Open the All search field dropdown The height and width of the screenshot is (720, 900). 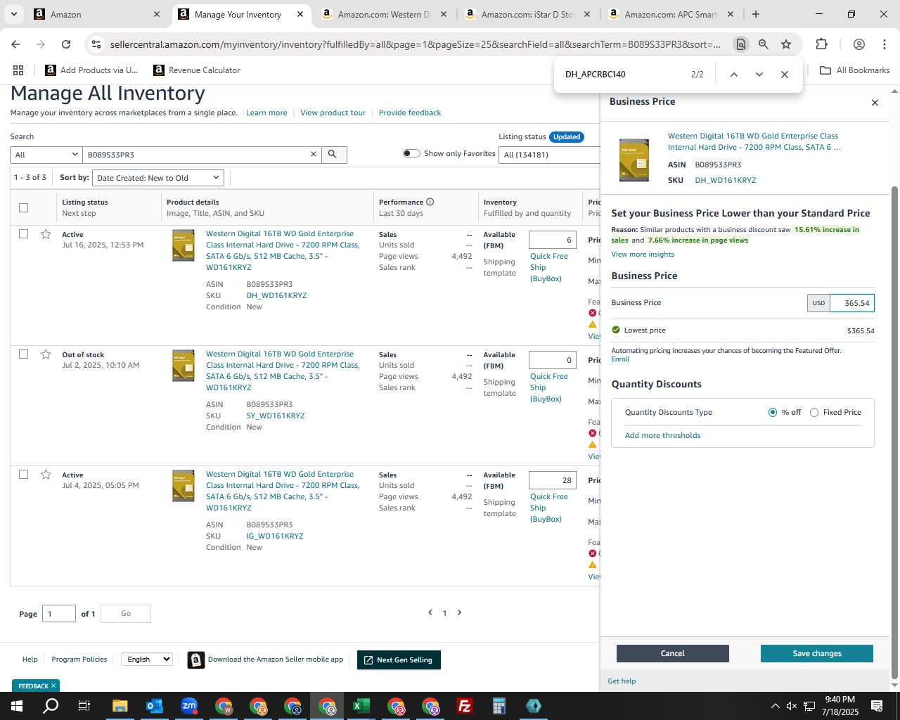(x=46, y=155)
